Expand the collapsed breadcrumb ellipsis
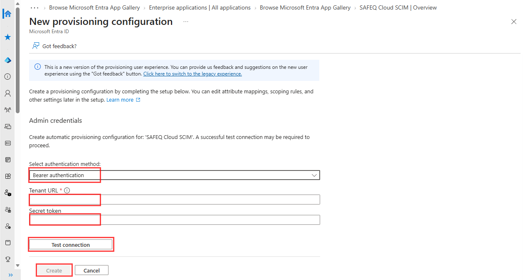This screenshot has width=523, height=280. pyautogui.click(x=35, y=7)
